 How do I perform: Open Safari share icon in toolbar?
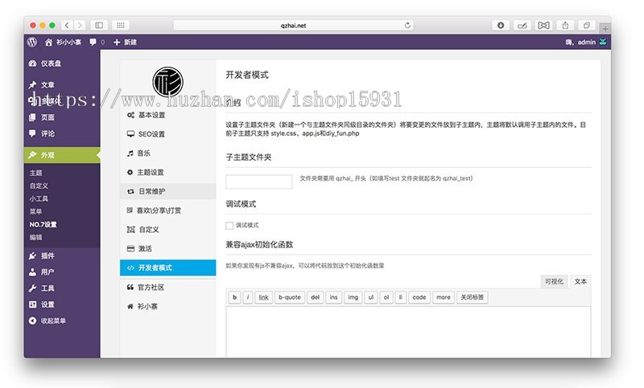click(x=565, y=26)
